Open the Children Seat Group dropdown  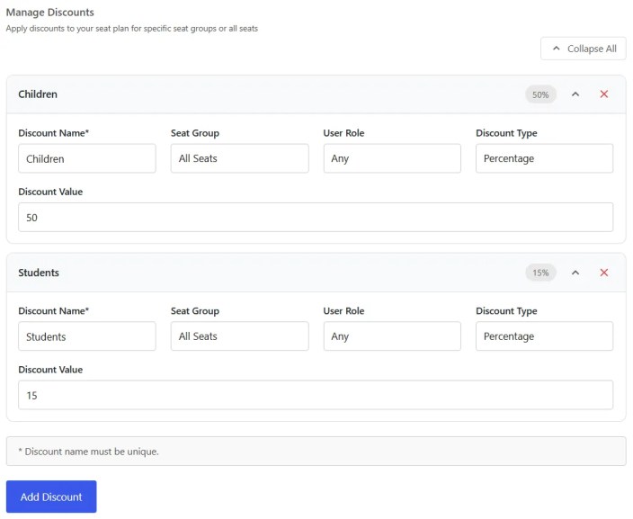[239, 158]
